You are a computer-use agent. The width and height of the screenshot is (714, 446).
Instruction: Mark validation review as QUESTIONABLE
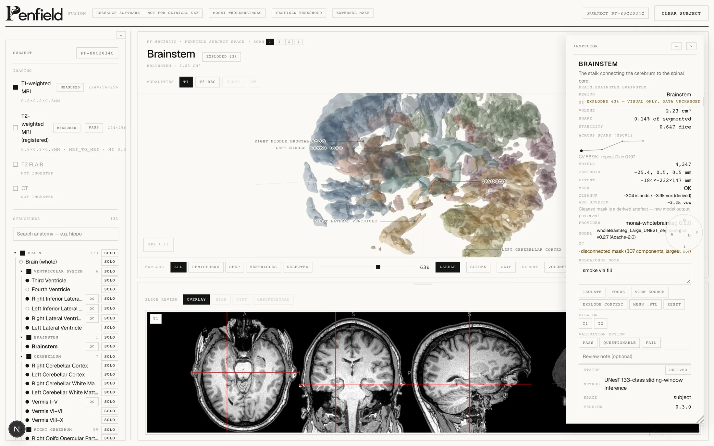tap(619, 343)
